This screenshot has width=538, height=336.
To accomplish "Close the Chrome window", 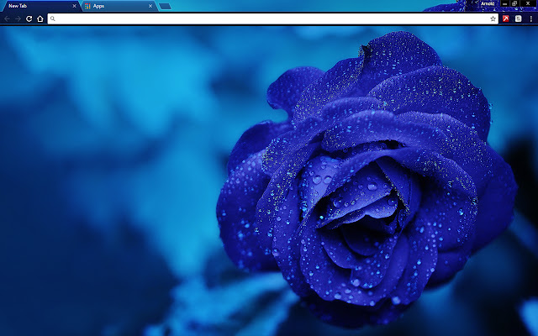I will [x=528, y=3].
